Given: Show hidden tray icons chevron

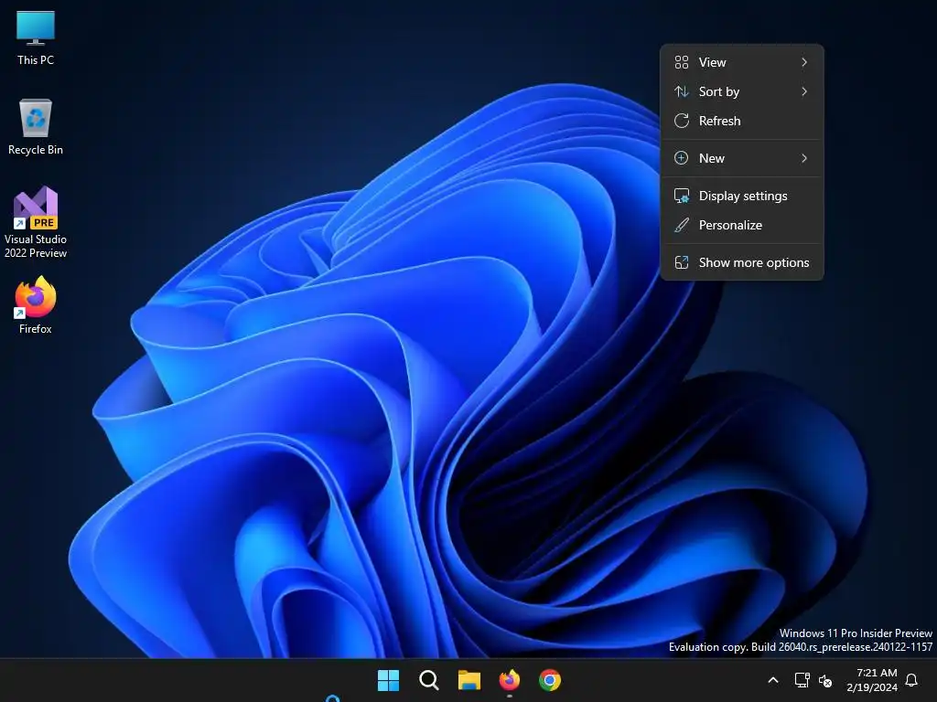Looking at the screenshot, I should pyautogui.click(x=772, y=680).
